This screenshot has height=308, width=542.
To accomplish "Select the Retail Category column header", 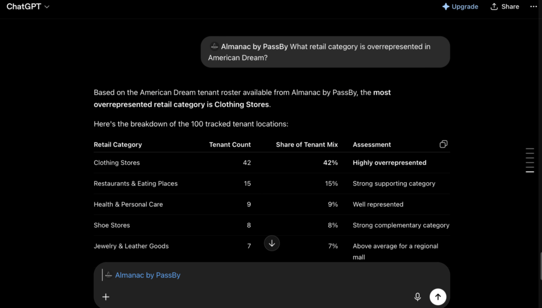I will [118, 145].
